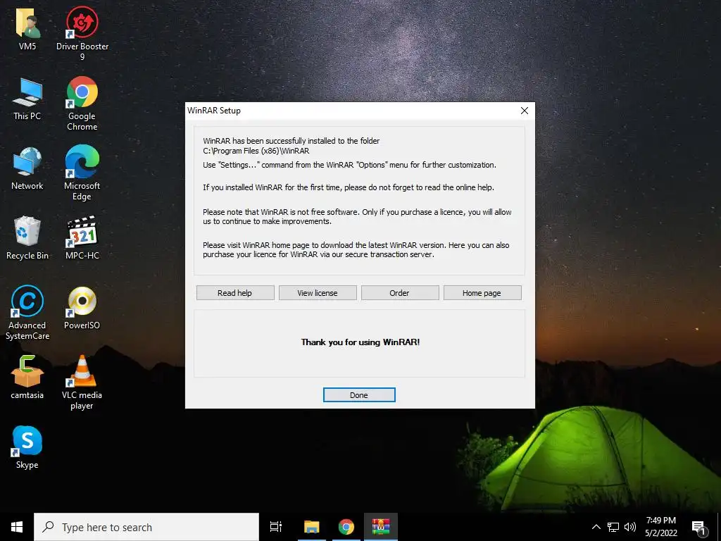Open the network status tray icon
721x541 pixels.
[613, 527]
